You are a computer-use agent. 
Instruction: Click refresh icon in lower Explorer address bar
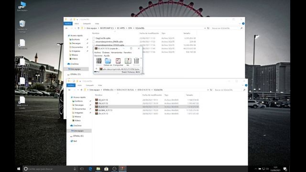[x=211, y=90]
